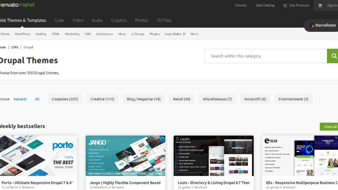Open the Start Selling page
This screenshot has height=190, width=338.
(265, 5)
